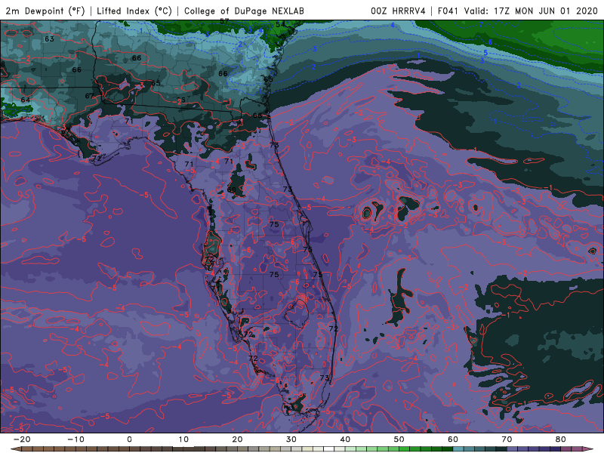Viewport: 604px width, 453px height.
Task: Click the 20 tick label on colorbar
Action: pos(237,439)
